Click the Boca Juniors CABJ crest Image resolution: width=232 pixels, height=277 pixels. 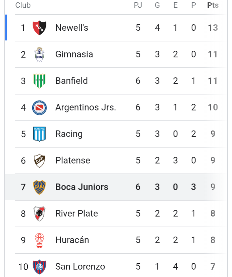(39, 187)
